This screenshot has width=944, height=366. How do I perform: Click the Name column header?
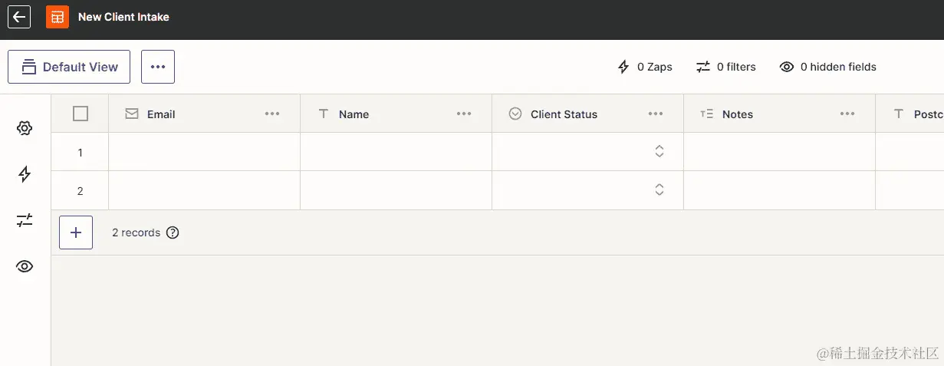tap(396, 114)
